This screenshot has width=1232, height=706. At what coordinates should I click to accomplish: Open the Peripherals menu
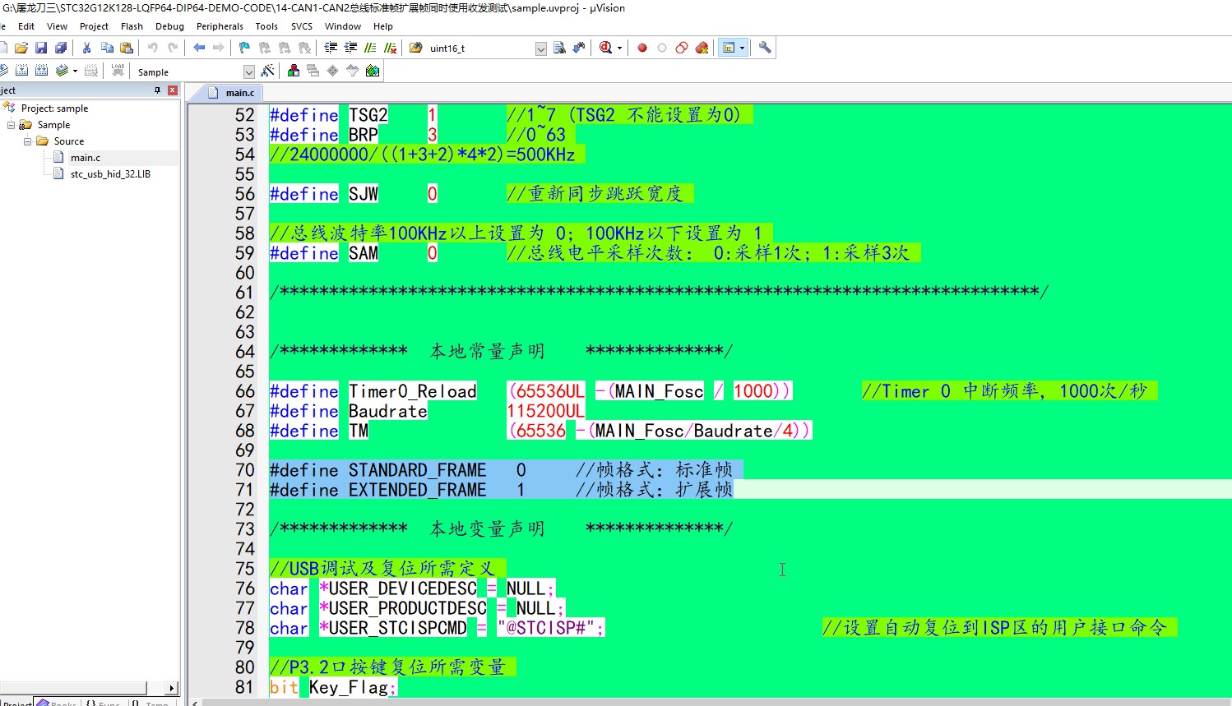pyautogui.click(x=220, y=26)
